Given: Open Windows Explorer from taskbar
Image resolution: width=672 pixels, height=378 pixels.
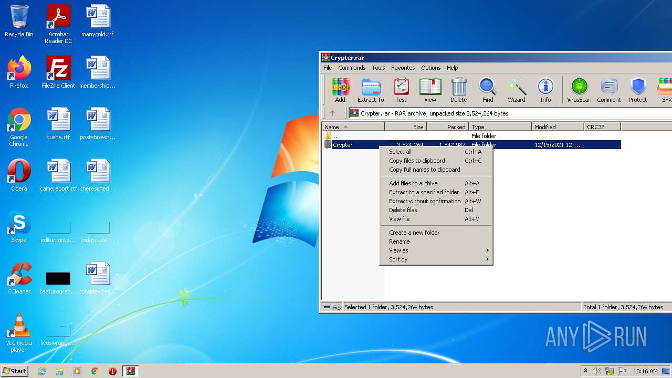Looking at the screenshot, I should click(59, 371).
